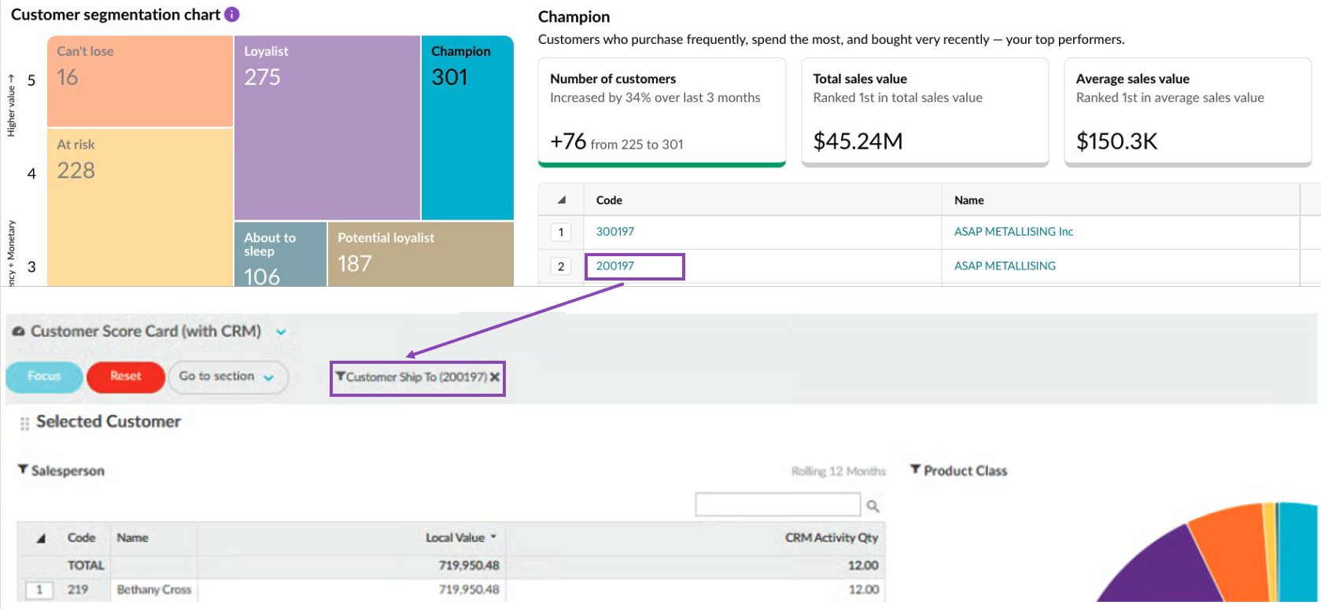Expand the Customer Score Card dropdown chevron
This screenshot has width=1321, height=609.
pos(281,332)
